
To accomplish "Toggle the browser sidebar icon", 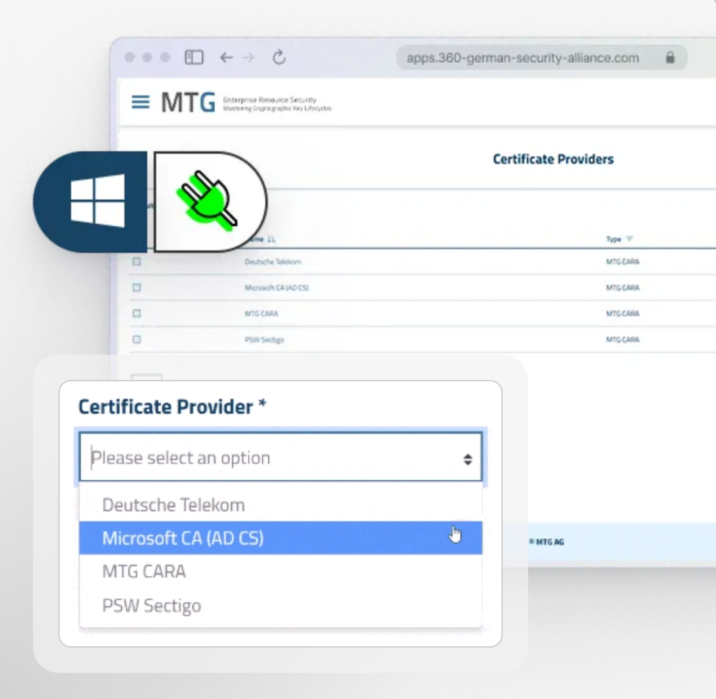I will (x=194, y=58).
